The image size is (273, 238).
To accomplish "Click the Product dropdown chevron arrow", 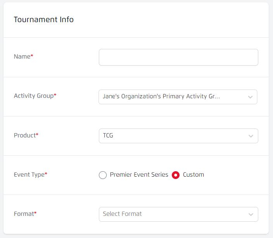I will 251,136.
